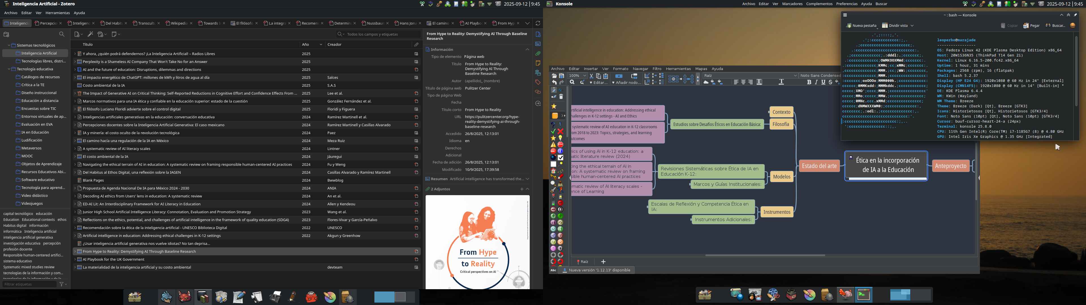The width and height of the screenshot is (1086, 305).
Task: Click Nueva pestaña button in Konsole
Action: click(861, 26)
